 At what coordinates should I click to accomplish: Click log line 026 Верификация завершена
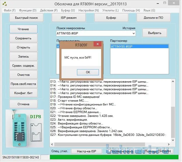87,131
